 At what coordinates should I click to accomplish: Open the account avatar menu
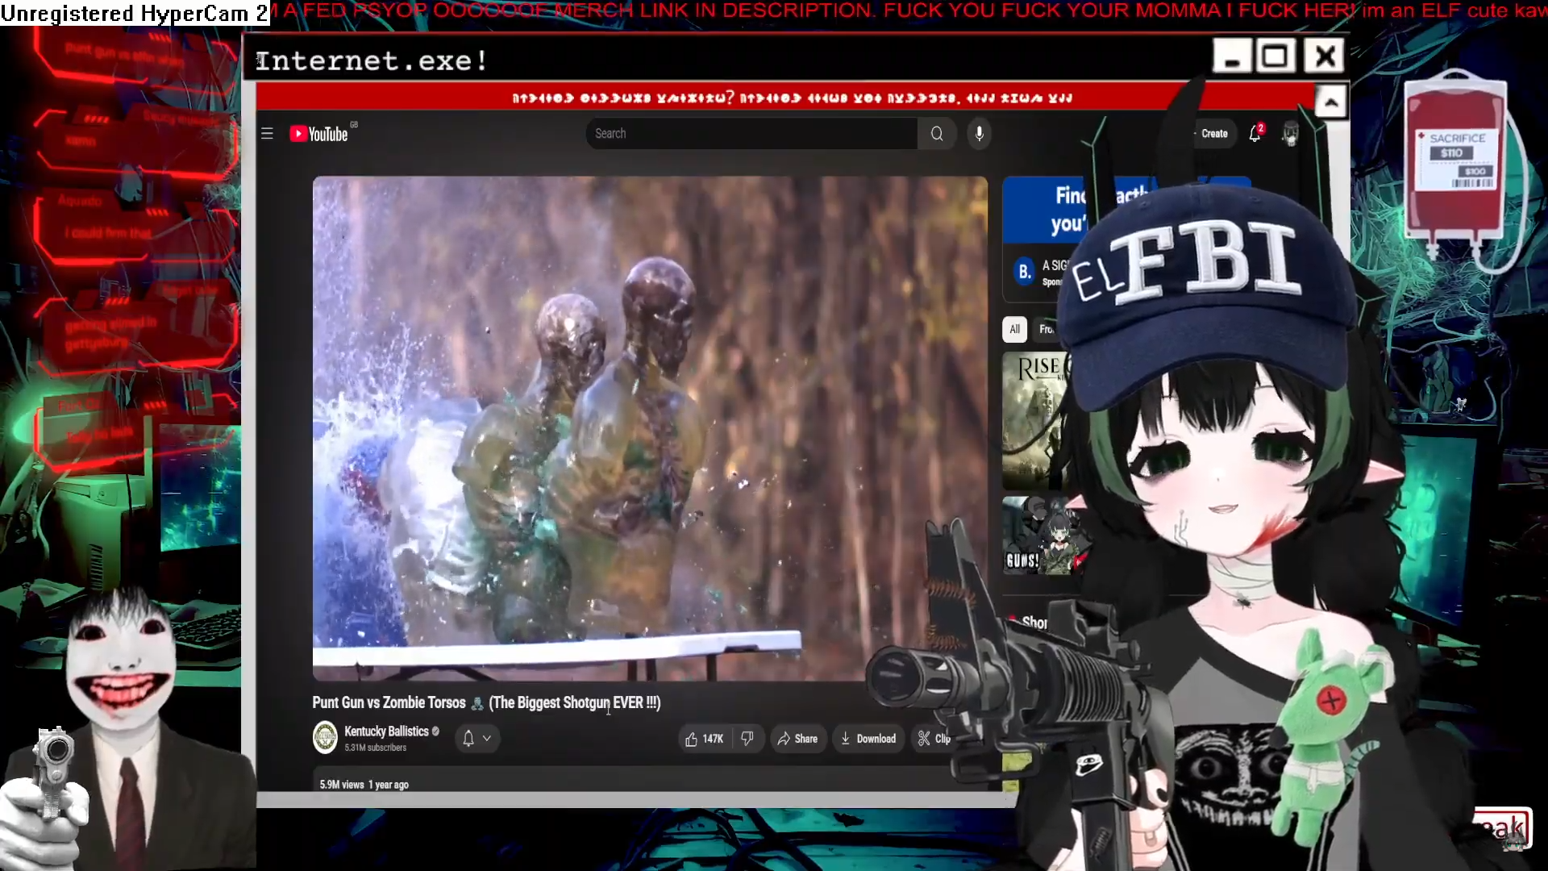click(x=1290, y=134)
